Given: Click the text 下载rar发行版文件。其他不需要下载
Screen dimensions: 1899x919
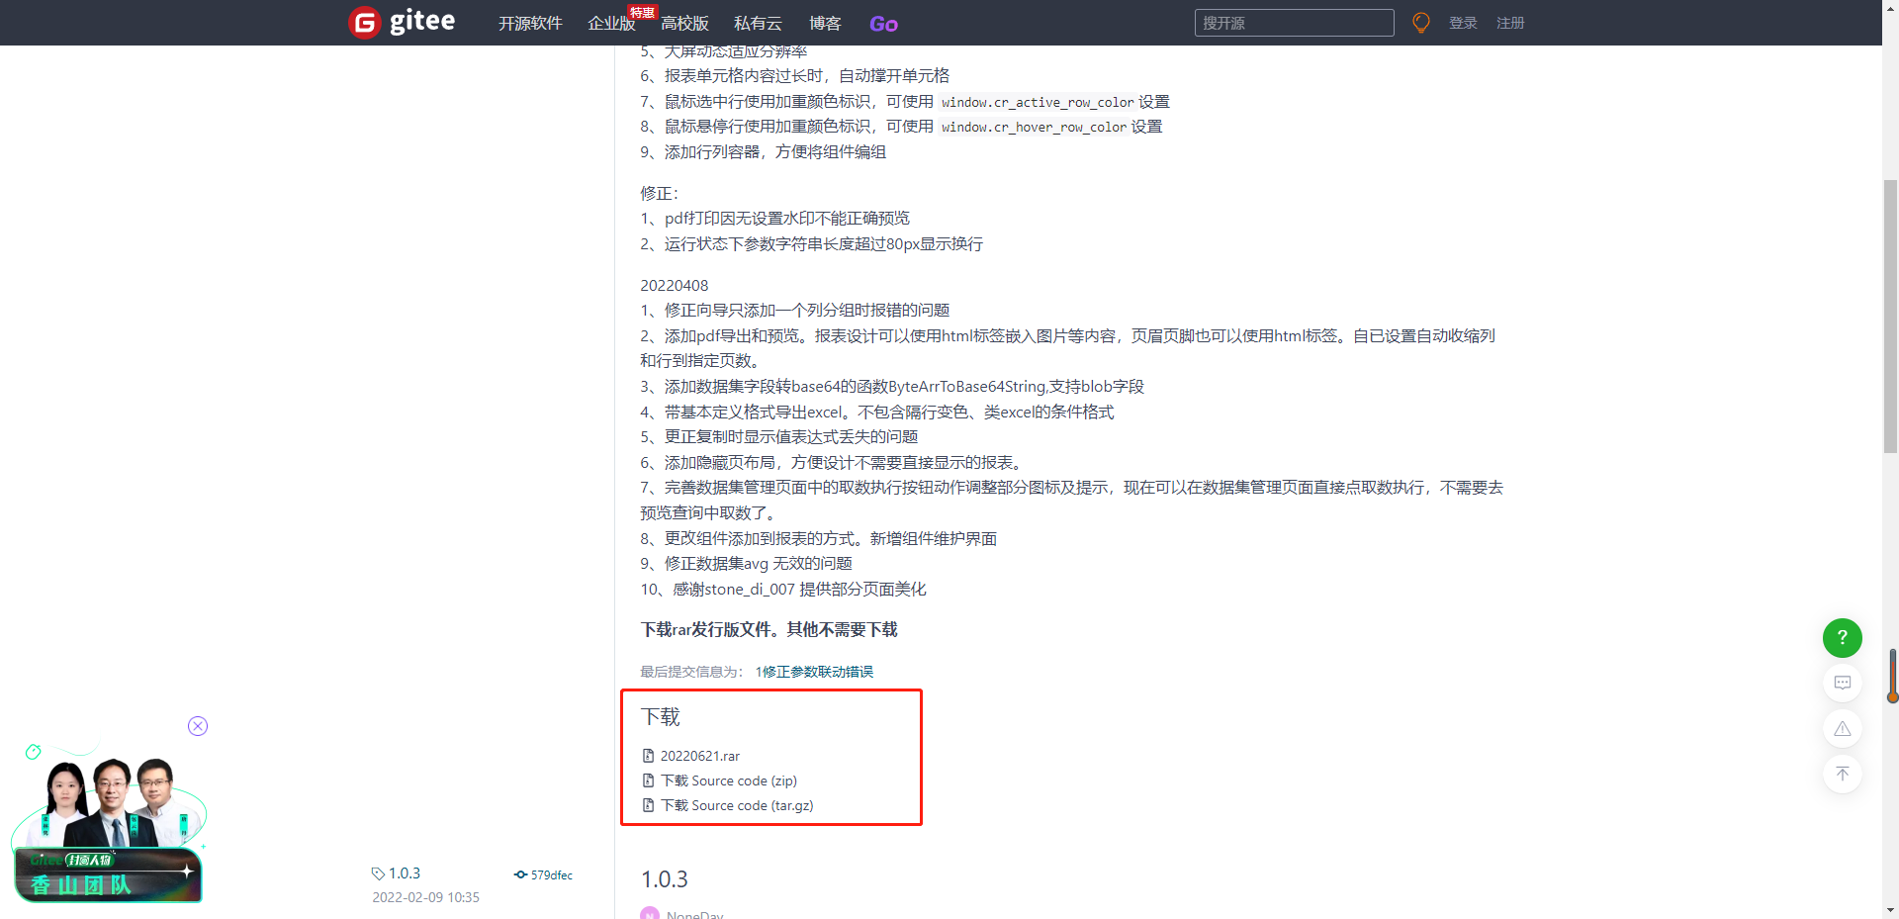Looking at the screenshot, I should pyautogui.click(x=769, y=629).
